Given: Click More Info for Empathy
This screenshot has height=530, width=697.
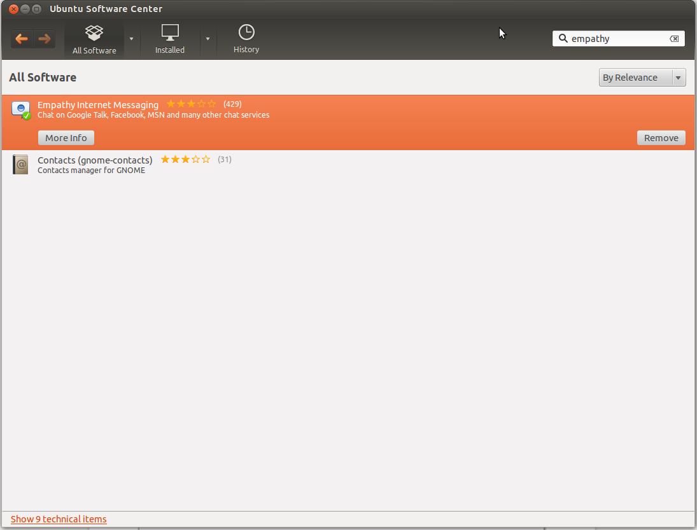Looking at the screenshot, I should coord(66,137).
